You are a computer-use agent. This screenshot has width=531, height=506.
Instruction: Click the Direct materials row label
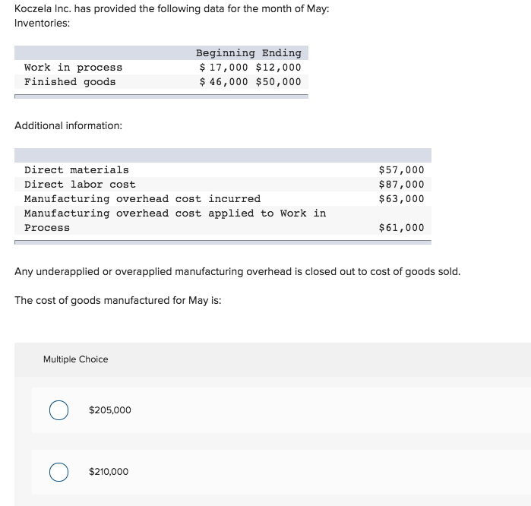tap(77, 170)
